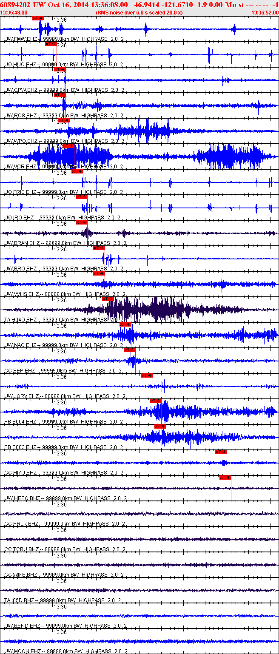Select the red pick flag on UO.HUO trace
Screen dimensions: 279x654
(51, 44)
